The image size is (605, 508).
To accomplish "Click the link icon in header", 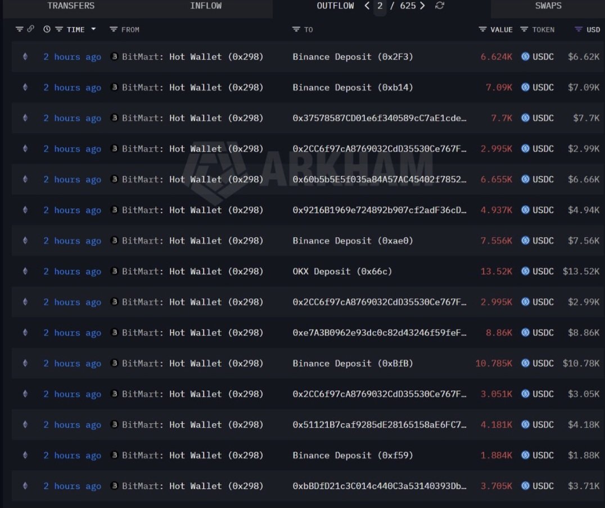I will coord(30,29).
